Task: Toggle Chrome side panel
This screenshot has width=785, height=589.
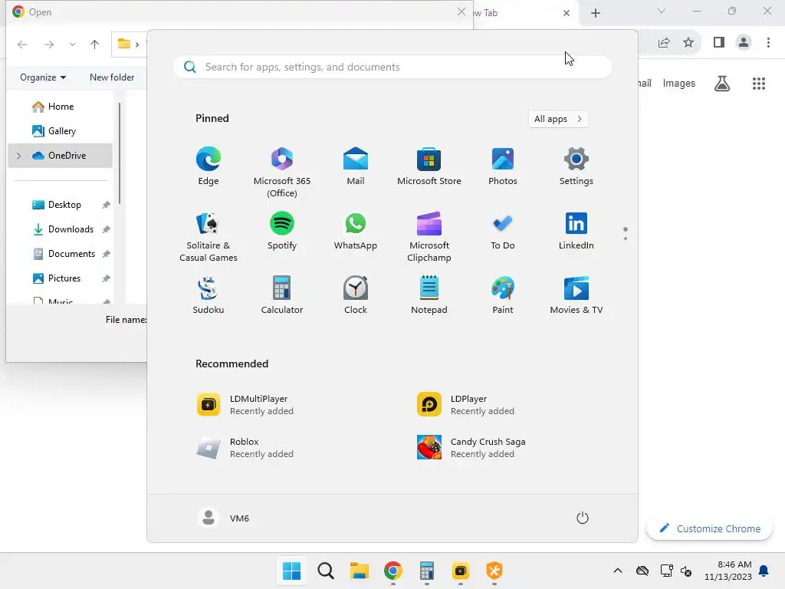Action: point(719,43)
